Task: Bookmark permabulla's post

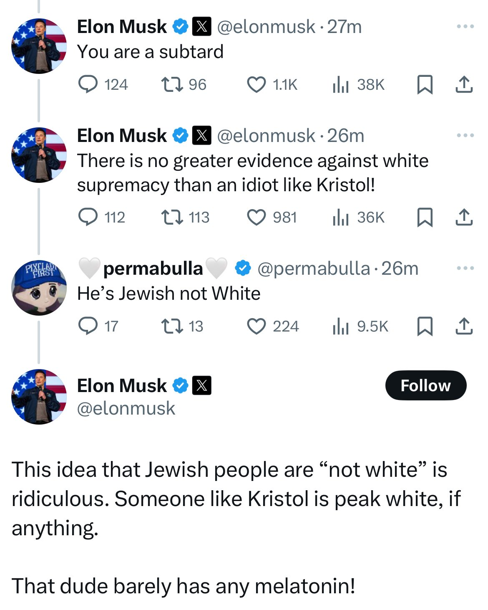Action: (x=425, y=326)
